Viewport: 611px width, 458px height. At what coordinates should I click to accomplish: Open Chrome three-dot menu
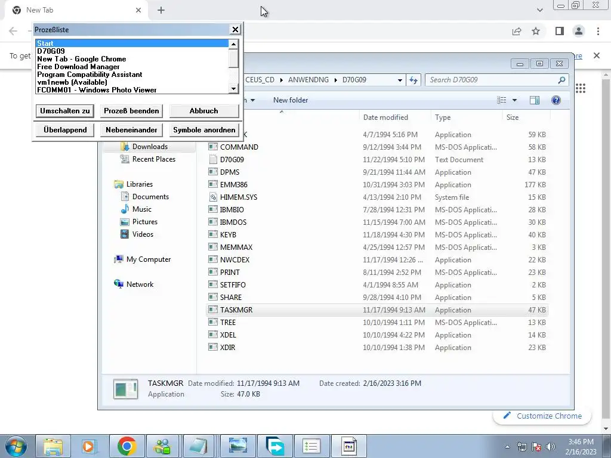coord(598,31)
